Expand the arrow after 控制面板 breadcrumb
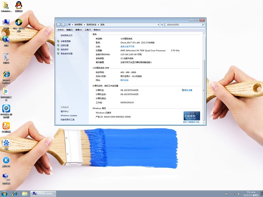This screenshot has width=263, height=197. (85, 25)
